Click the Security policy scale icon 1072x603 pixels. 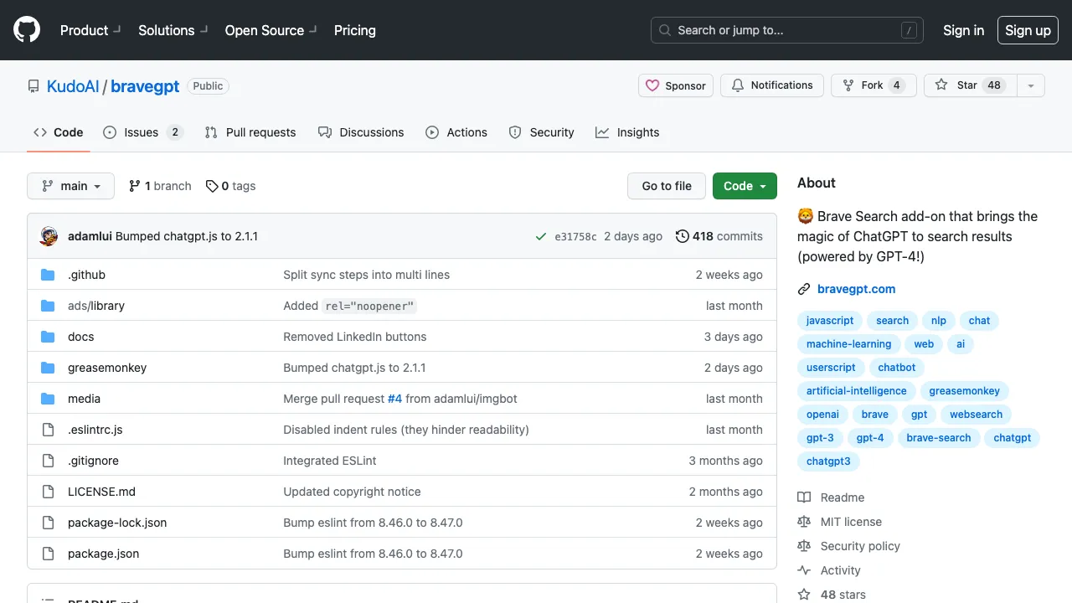click(x=804, y=546)
